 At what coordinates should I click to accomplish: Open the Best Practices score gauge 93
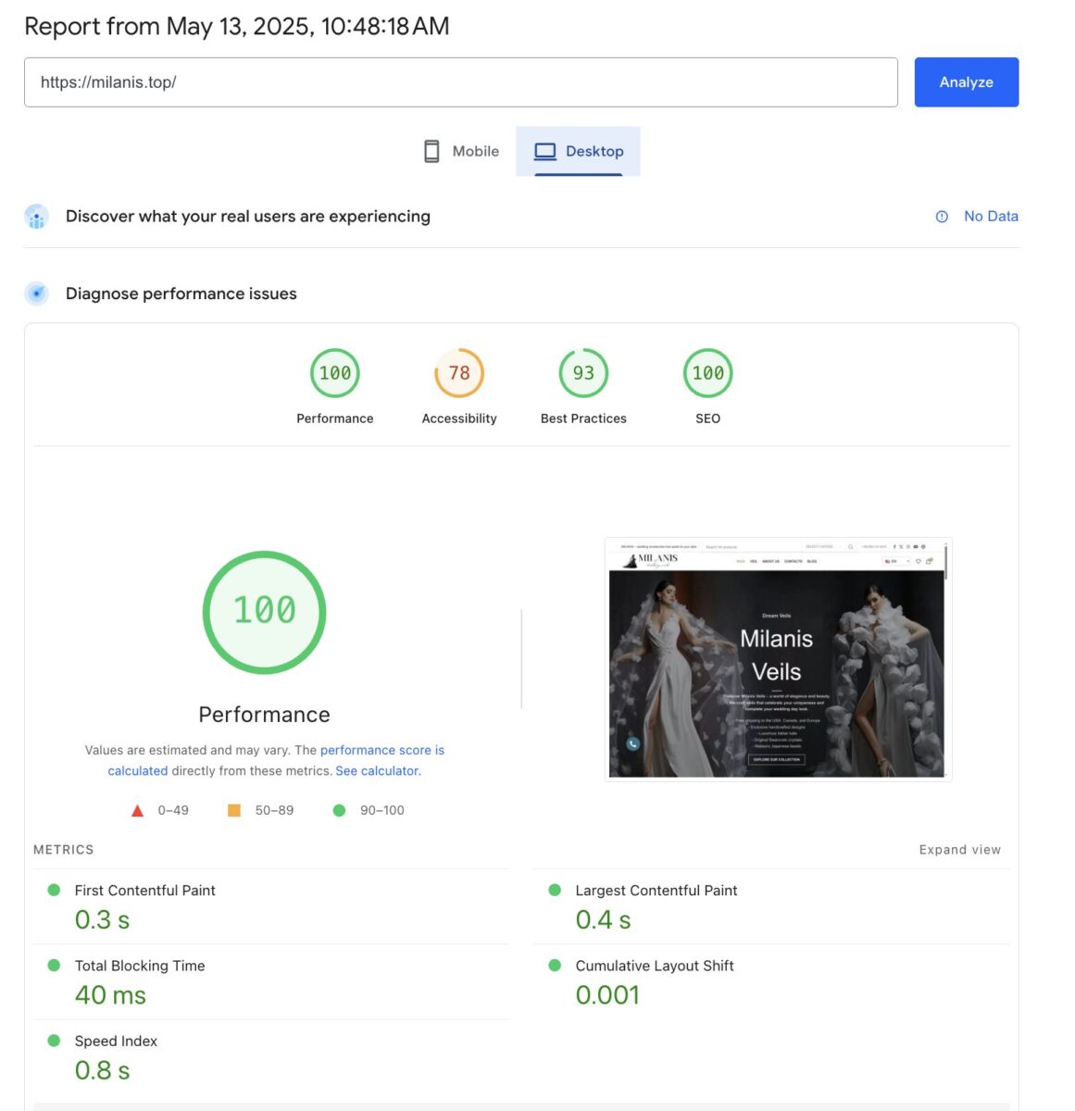click(x=583, y=373)
